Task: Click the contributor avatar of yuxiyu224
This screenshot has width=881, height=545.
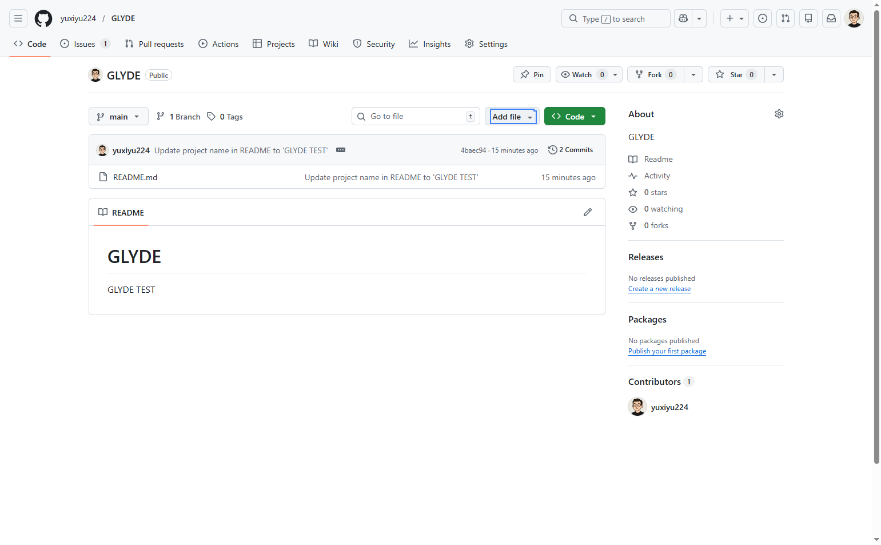Action: (x=637, y=407)
